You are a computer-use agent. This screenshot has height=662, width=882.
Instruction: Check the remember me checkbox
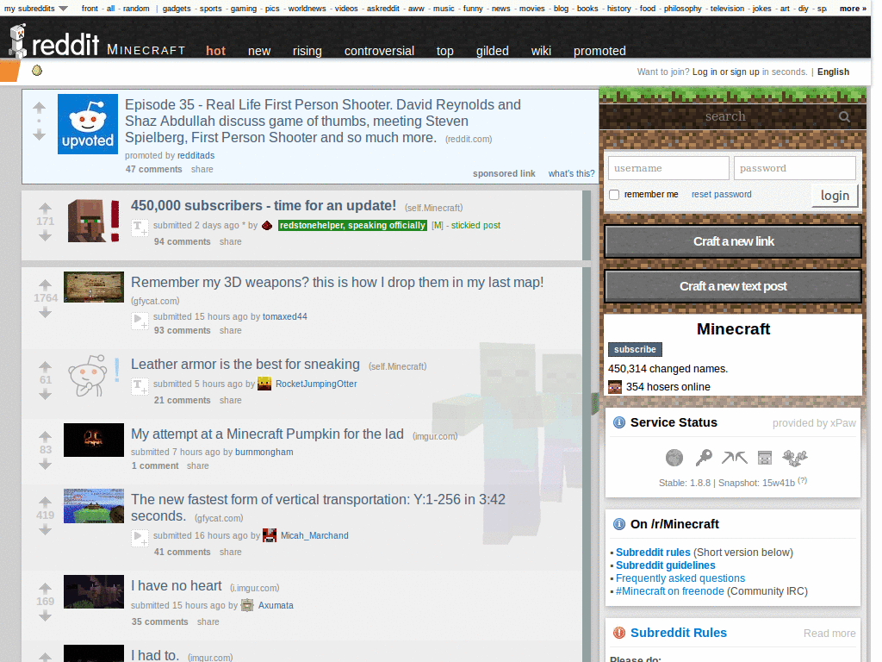(614, 195)
